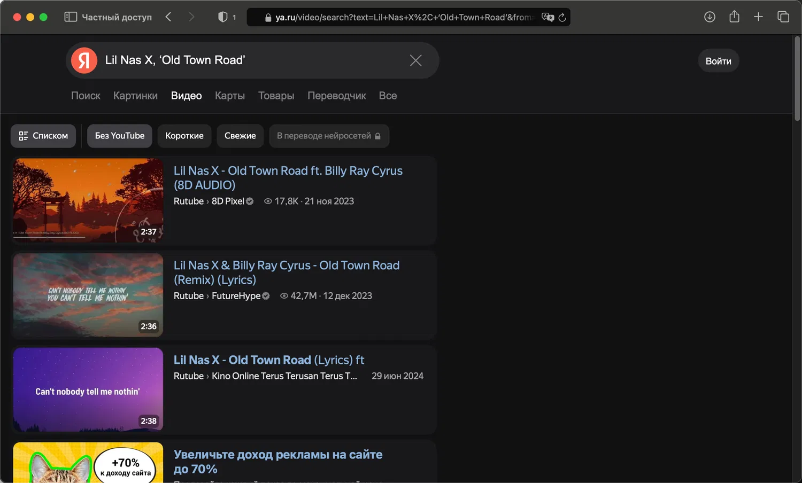Enable the Свежие filter
802x483 pixels.
(240, 136)
